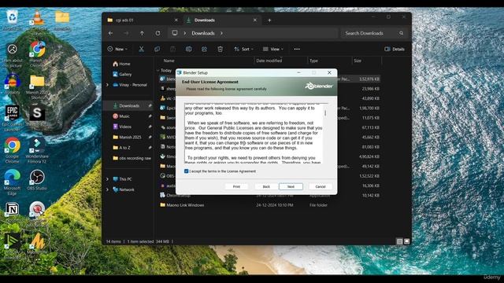
Task: Open Wondershare Filmora 12 desktop icon
Action: (37, 151)
